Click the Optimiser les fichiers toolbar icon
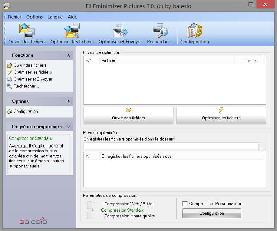The height and width of the screenshot is (231, 277). [72, 30]
